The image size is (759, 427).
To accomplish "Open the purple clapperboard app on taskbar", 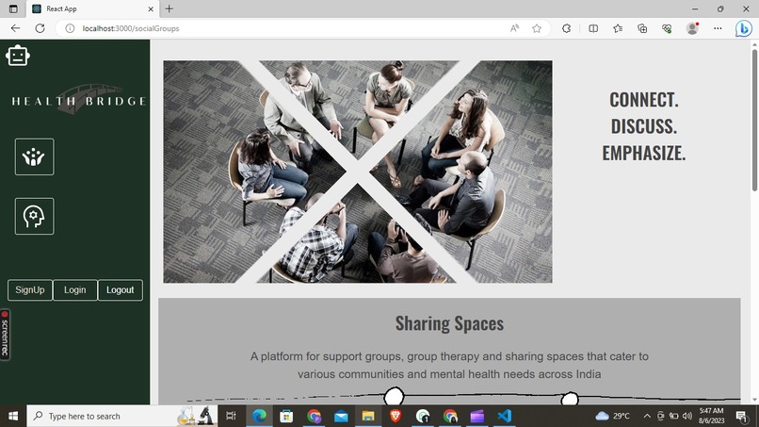I will [477, 416].
